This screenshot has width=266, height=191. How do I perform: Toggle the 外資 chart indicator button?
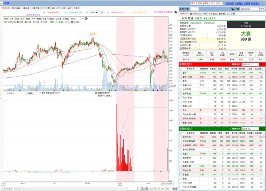click(12, 19)
